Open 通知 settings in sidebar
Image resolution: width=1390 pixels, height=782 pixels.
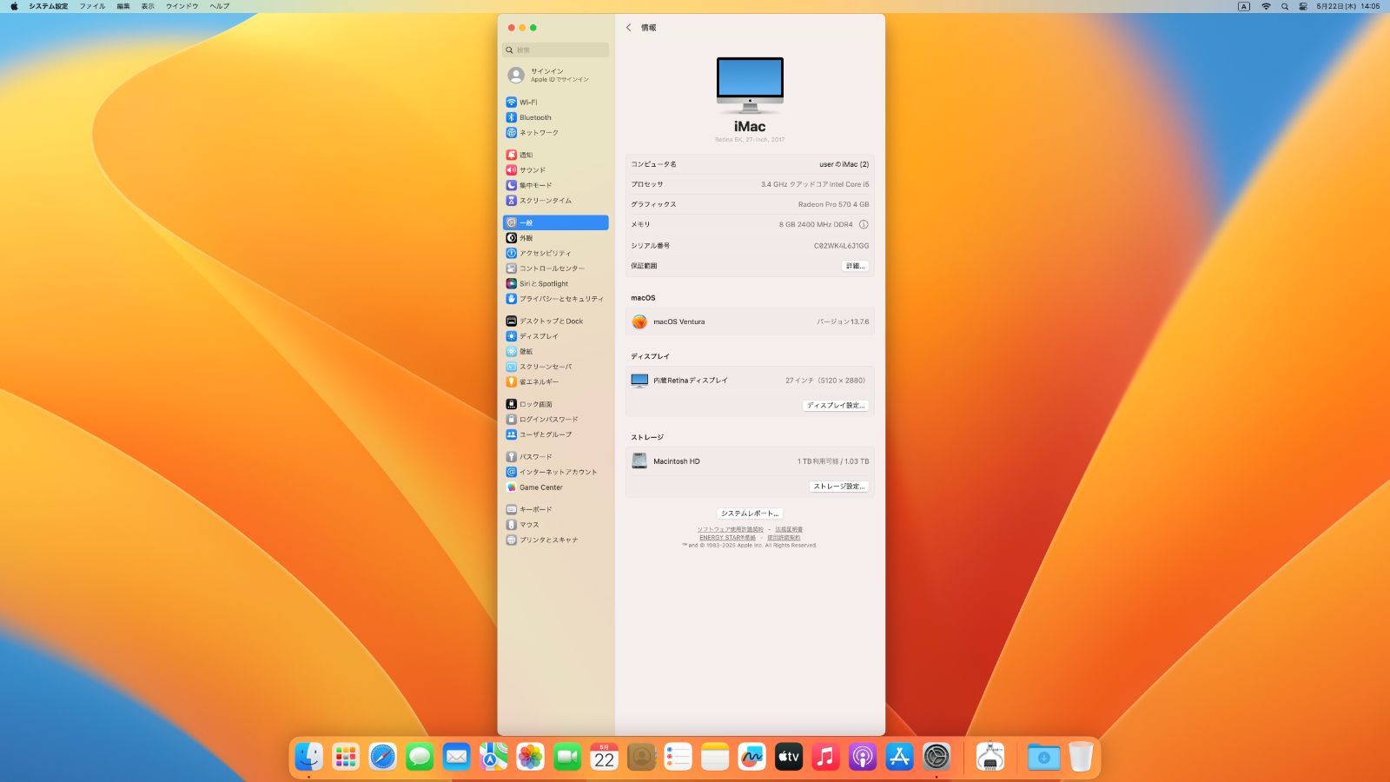[556, 155]
